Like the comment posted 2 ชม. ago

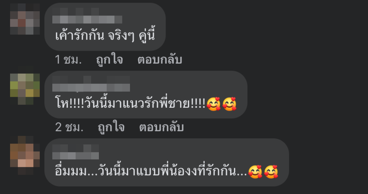(111, 127)
